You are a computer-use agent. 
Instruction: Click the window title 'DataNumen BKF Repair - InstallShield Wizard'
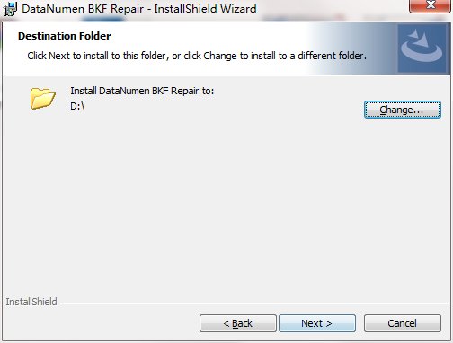point(139,9)
